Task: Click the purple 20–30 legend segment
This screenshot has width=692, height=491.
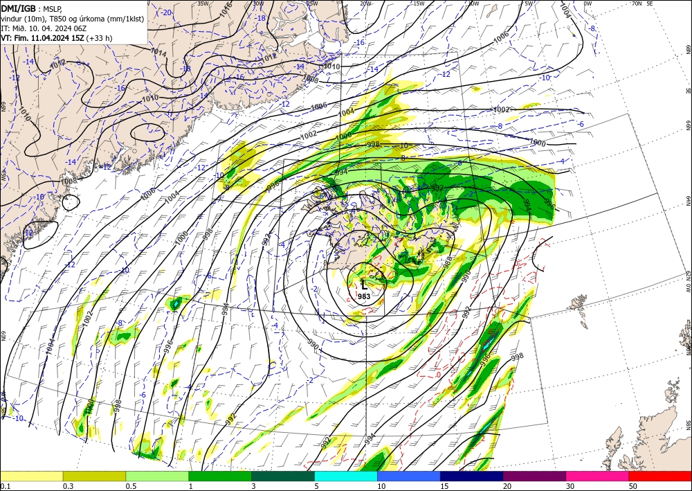Action: [534, 476]
